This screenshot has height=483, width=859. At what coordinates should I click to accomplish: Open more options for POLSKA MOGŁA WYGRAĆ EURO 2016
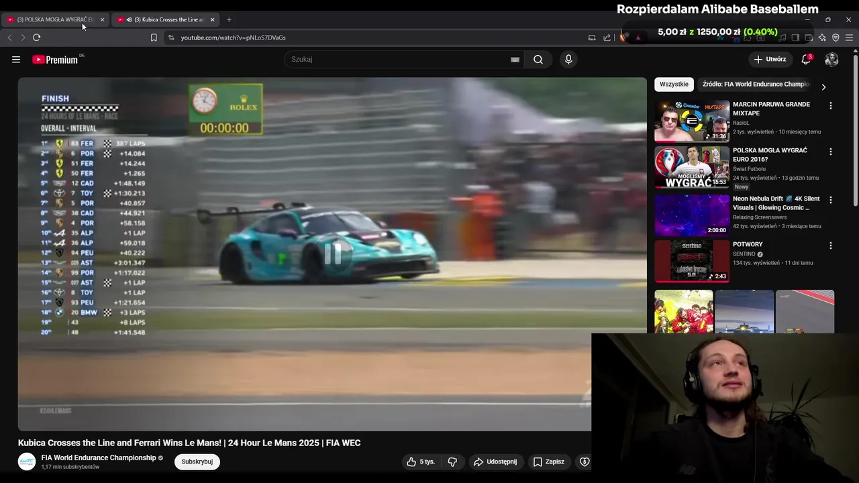pos(831,152)
